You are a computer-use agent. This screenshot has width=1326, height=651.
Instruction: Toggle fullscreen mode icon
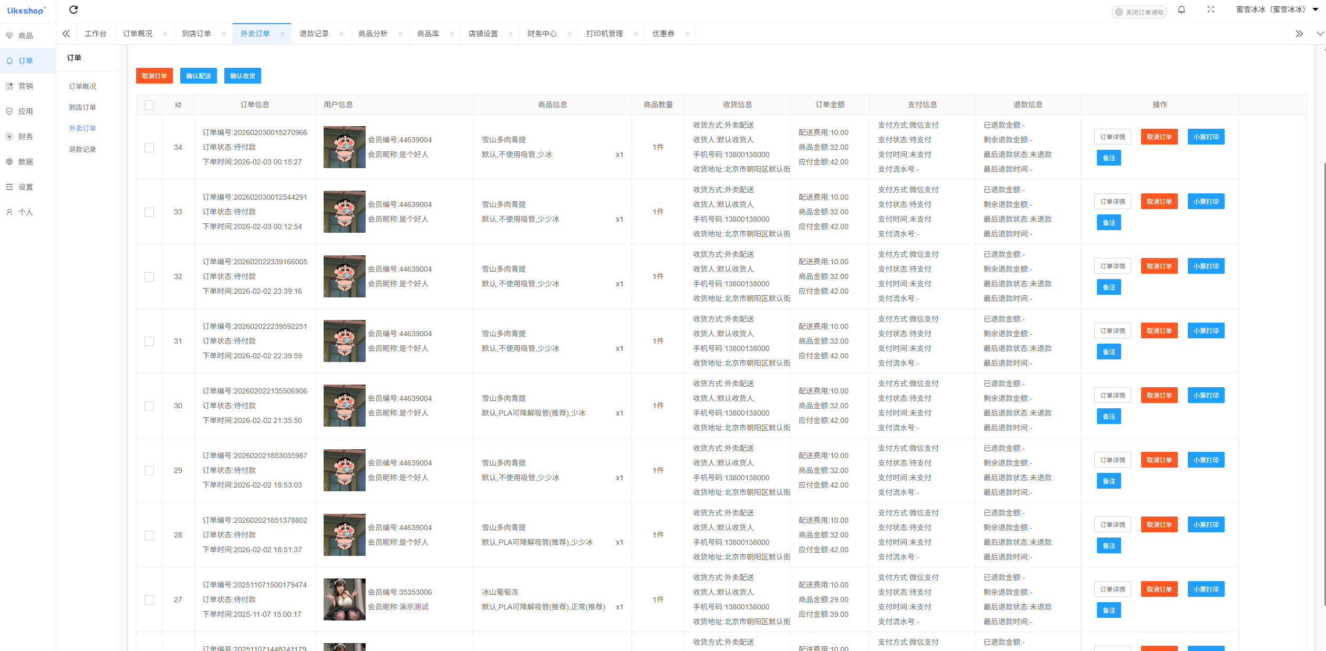pyautogui.click(x=1211, y=9)
